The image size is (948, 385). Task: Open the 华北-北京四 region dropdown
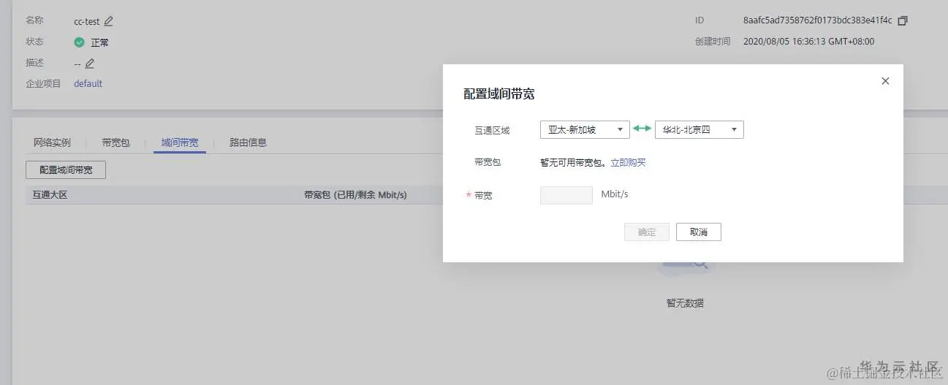pos(699,129)
